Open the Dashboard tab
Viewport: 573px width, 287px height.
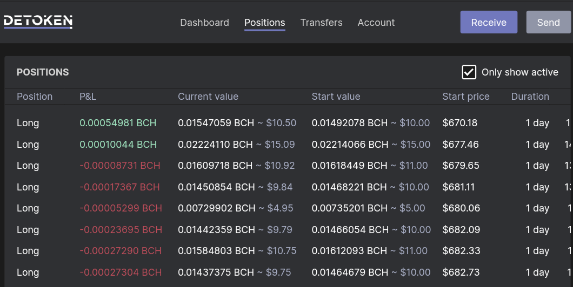205,23
